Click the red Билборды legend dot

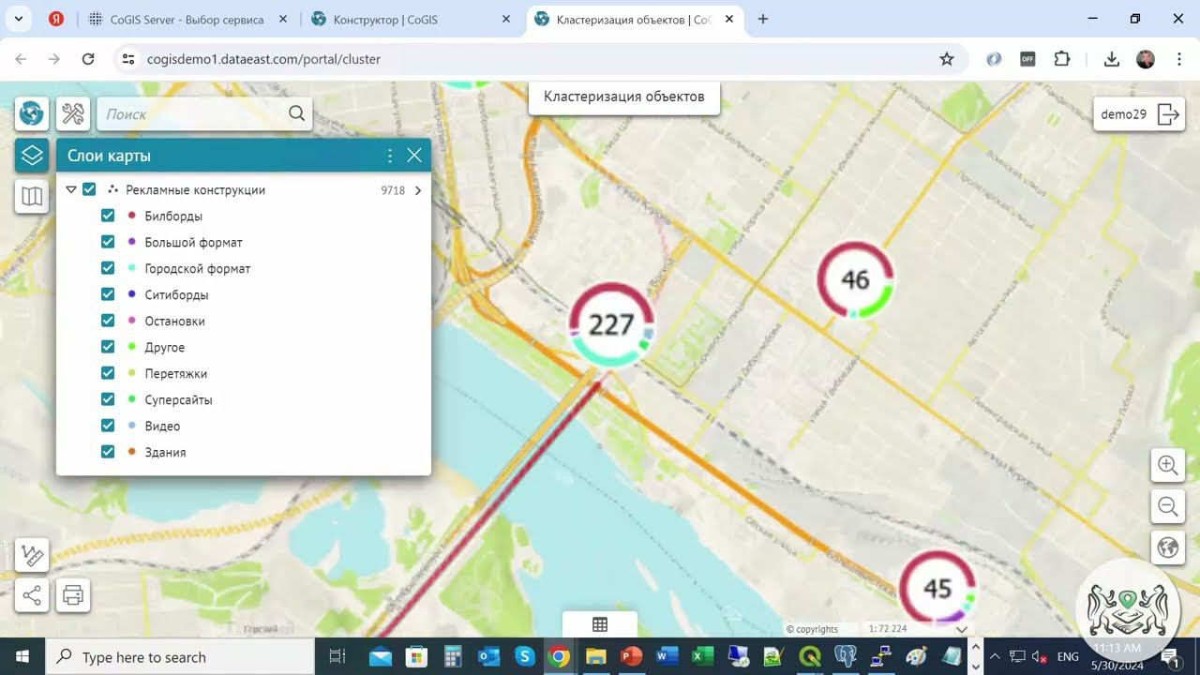131,216
